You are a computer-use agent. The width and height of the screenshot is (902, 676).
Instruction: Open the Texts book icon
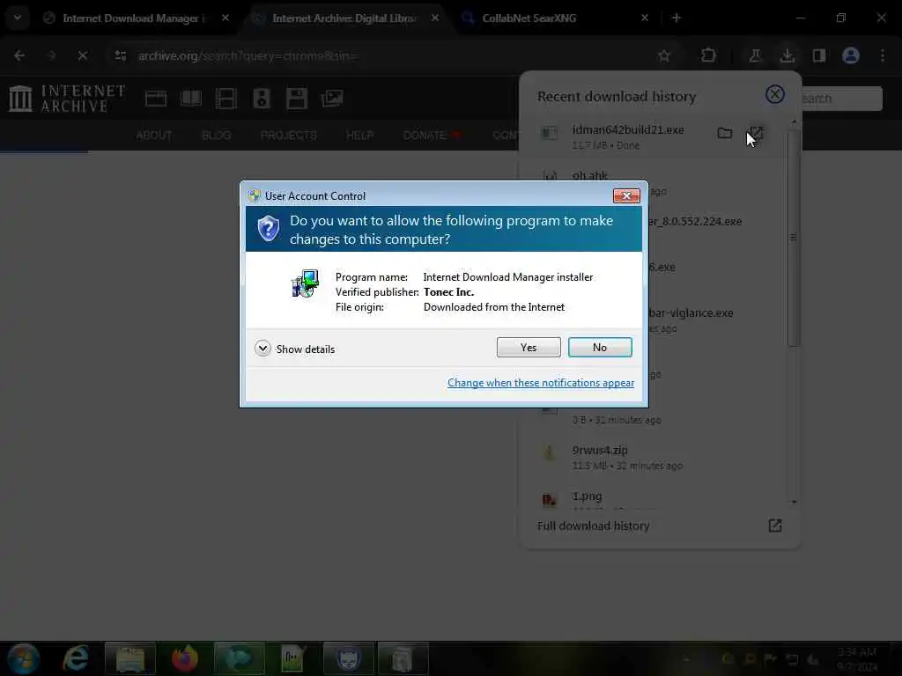[x=191, y=99]
